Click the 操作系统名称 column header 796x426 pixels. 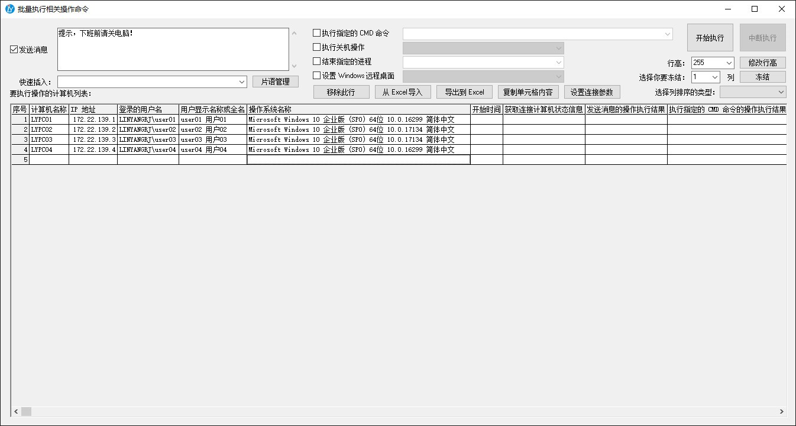pyautogui.click(x=358, y=110)
